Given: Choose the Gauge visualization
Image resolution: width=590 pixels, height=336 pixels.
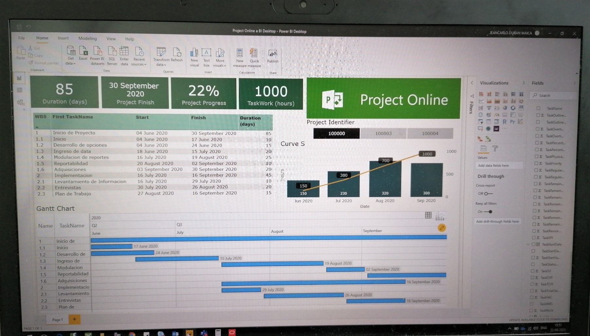Looking at the screenshot, I should coord(497,115).
